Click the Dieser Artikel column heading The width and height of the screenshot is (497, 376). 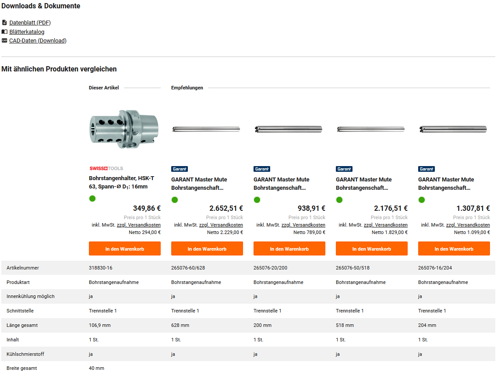click(104, 88)
